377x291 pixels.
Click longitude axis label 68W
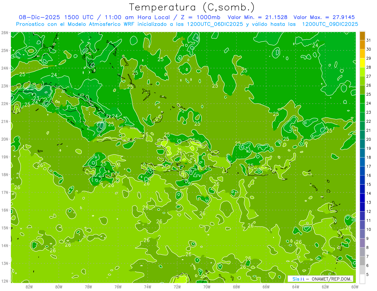(237, 287)
